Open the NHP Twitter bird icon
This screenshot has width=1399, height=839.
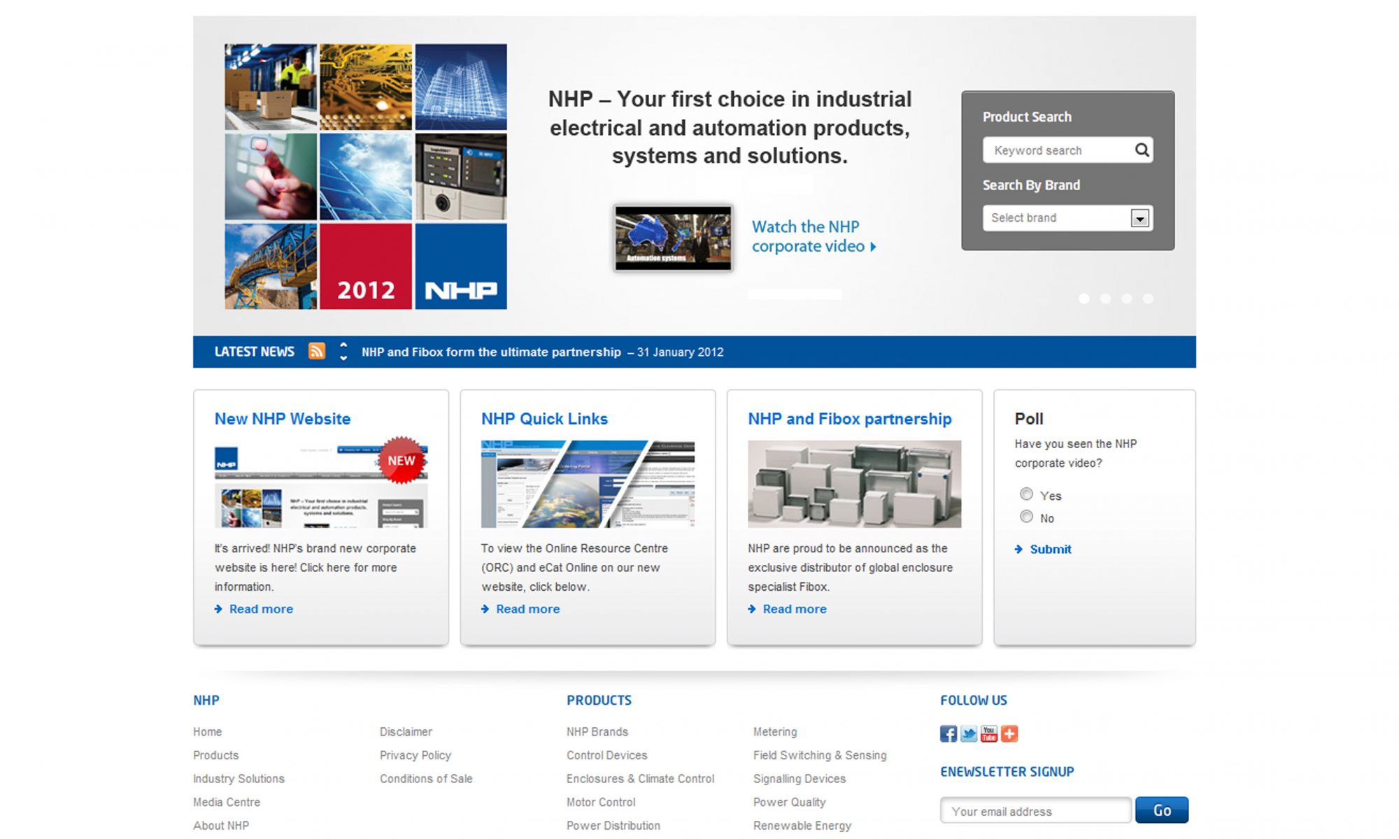coord(969,733)
